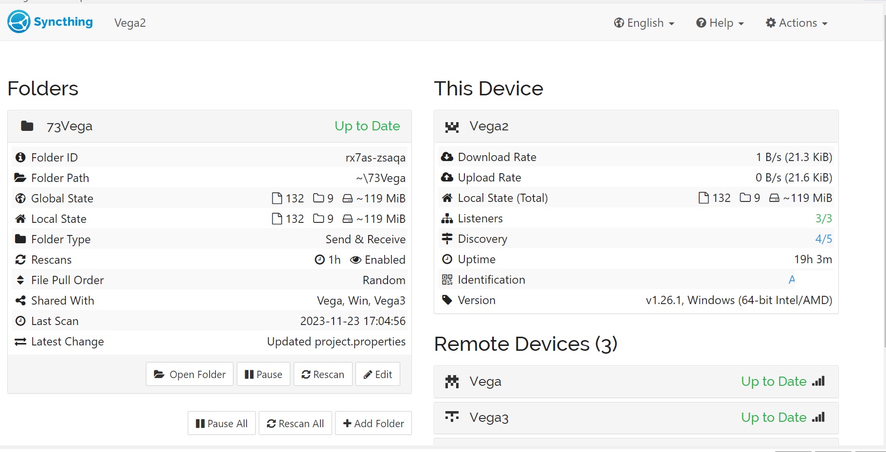This screenshot has width=886, height=452.
Task: Click the Version tag icon
Action: click(x=447, y=300)
